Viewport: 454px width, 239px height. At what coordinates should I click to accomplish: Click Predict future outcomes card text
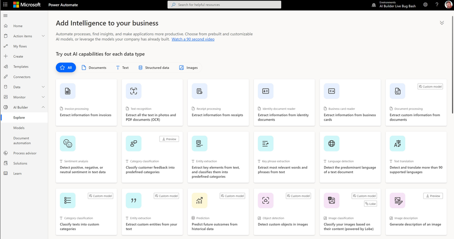(x=215, y=227)
